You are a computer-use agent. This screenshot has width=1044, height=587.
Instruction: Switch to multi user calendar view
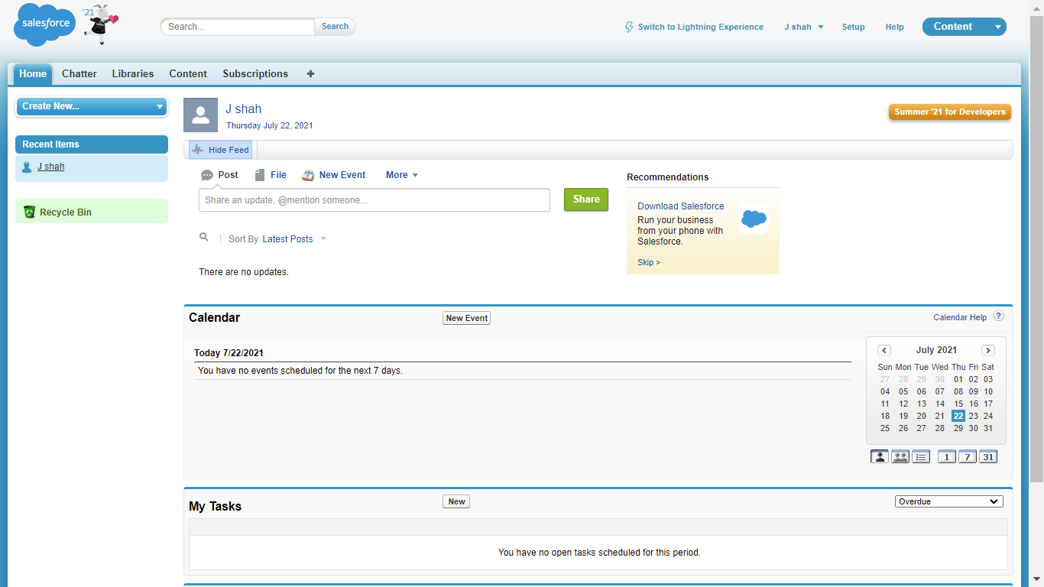(x=900, y=457)
